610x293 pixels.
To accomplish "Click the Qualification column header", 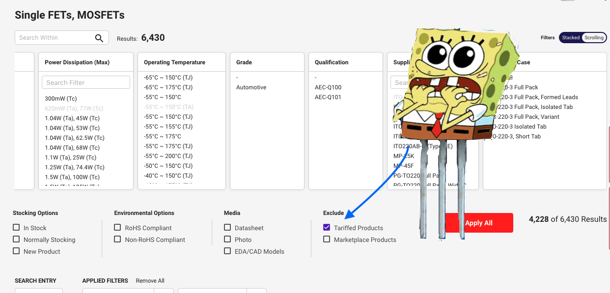I will 332,62.
